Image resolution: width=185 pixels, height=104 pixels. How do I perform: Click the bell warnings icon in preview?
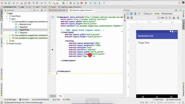point(178,18)
